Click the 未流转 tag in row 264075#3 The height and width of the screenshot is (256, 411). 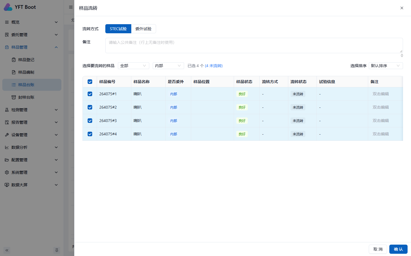point(298,121)
